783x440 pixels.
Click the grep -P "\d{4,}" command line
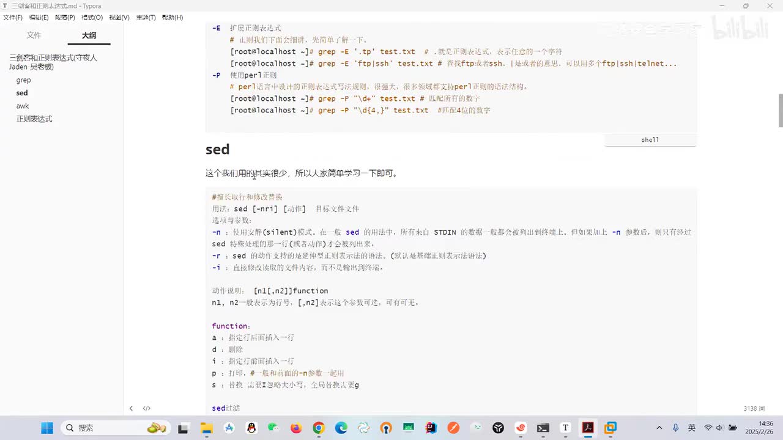360,110
